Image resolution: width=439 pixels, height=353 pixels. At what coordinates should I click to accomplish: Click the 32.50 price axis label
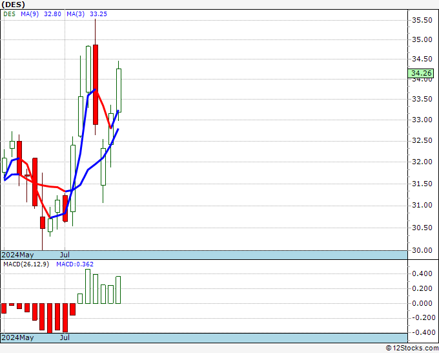tap(422, 140)
